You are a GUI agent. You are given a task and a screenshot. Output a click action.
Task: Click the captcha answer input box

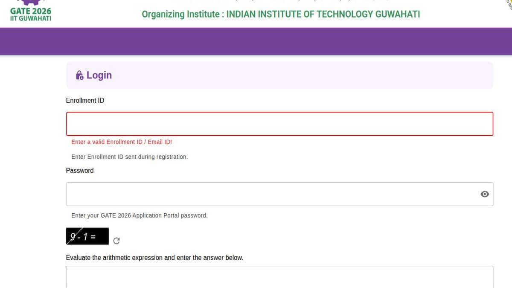(279, 277)
